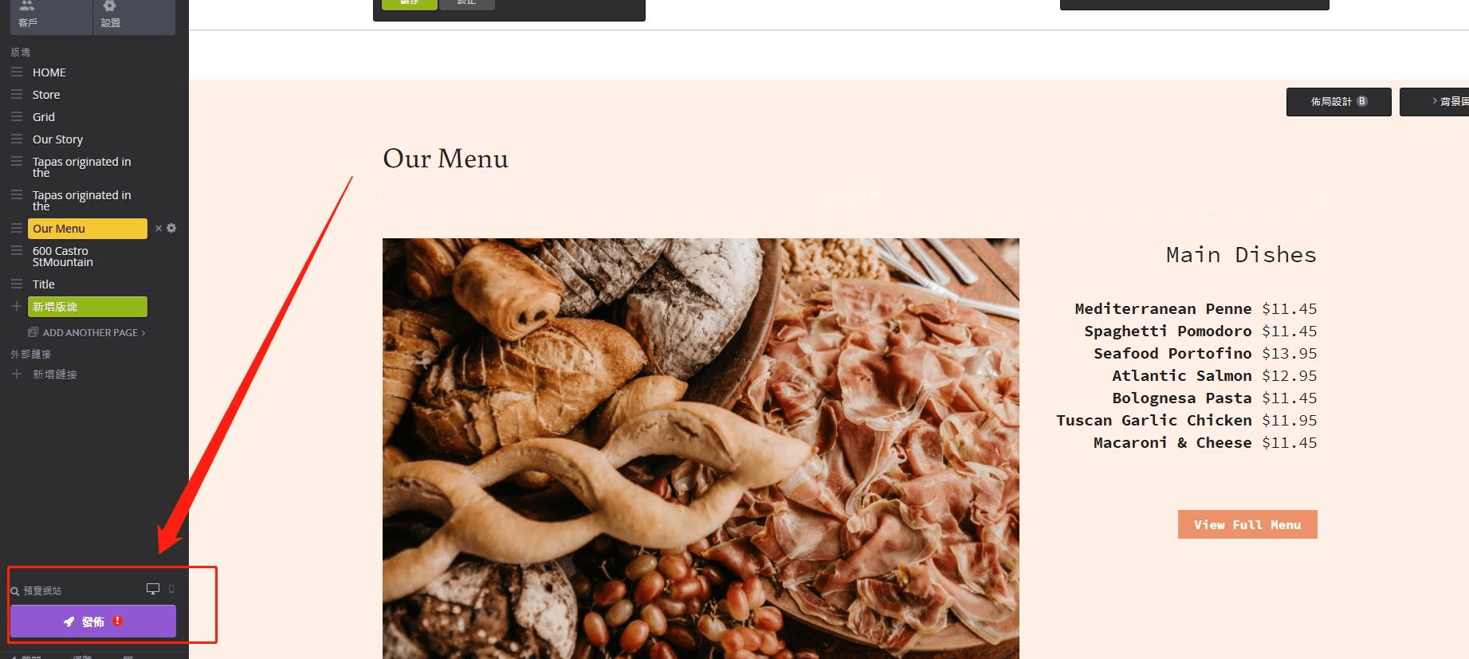The height and width of the screenshot is (659, 1469).
Task: Open the 佈局設計 layout dropdown
Action: tap(1339, 101)
